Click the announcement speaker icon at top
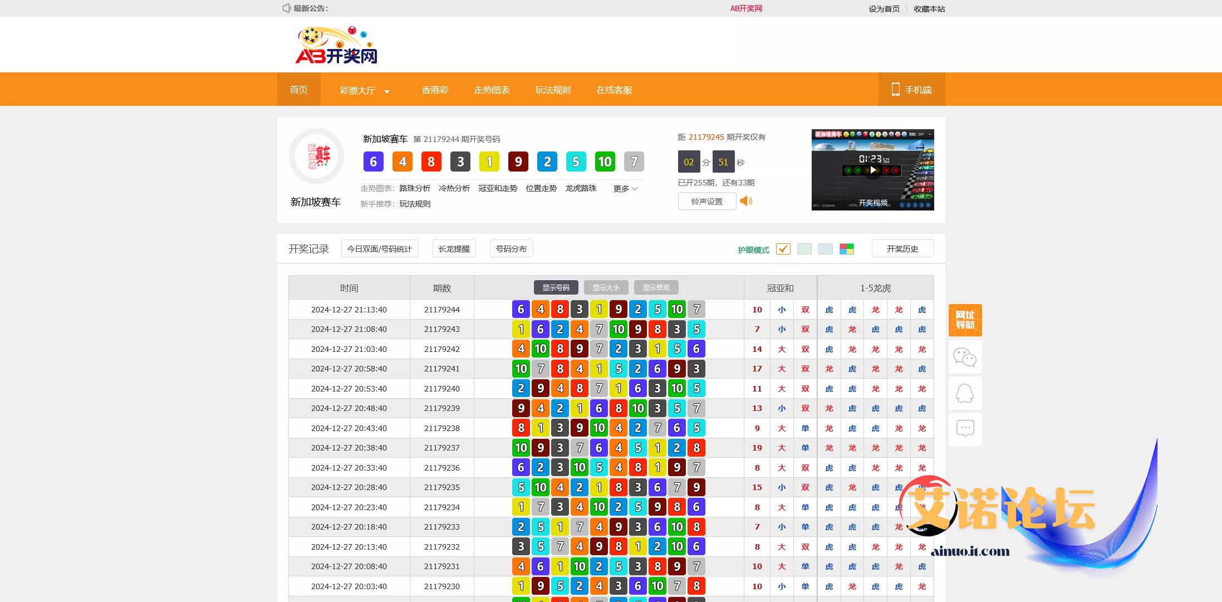 pos(286,8)
